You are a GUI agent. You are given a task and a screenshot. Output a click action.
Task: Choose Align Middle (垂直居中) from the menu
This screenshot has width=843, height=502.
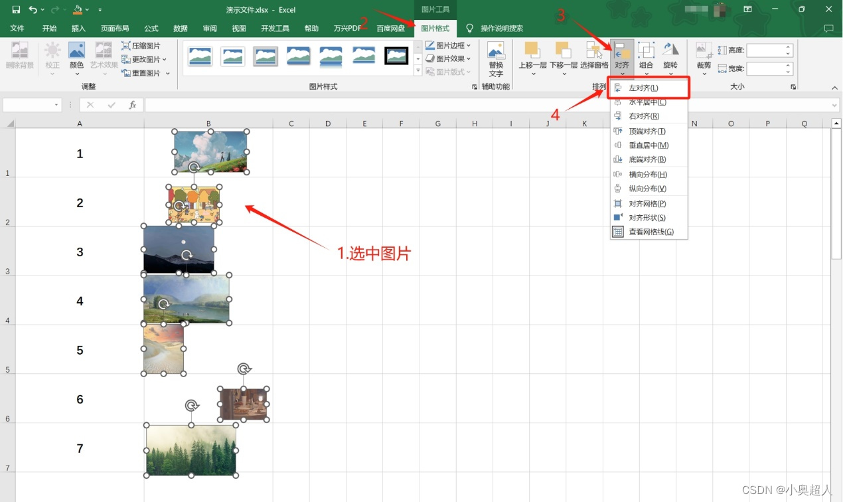pyautogui.click(x=649, y=145)
